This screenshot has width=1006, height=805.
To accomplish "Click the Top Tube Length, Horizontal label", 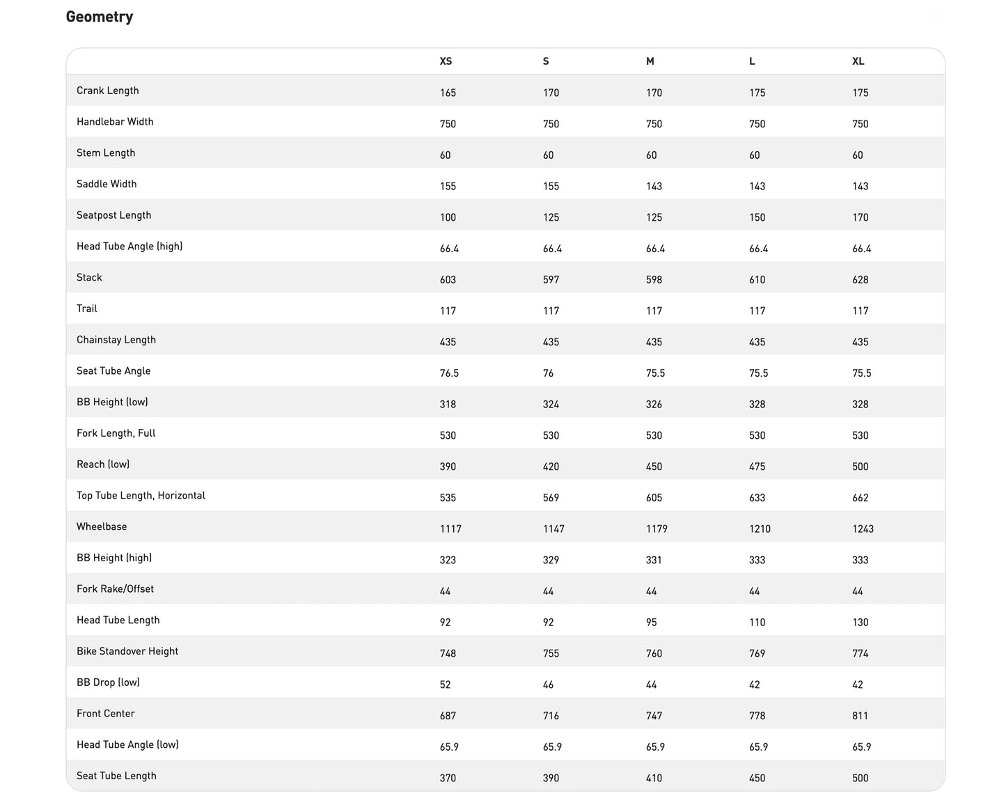I will 141,496.
